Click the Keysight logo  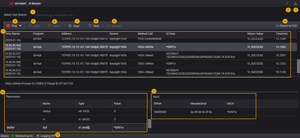click(17, 4)
